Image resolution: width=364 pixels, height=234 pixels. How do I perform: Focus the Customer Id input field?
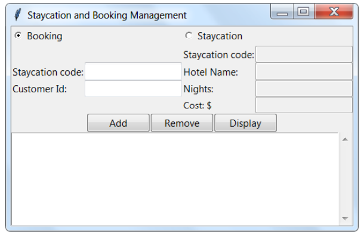133,89
